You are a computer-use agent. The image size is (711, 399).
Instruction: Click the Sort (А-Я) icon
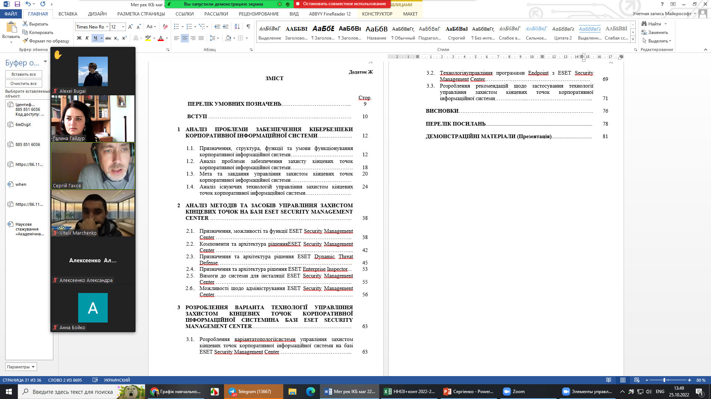click(x=237, y=27)
